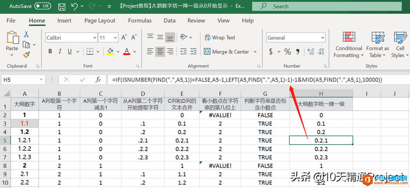
Task: Toggle Underline formatting
Action: coord(69,52)
